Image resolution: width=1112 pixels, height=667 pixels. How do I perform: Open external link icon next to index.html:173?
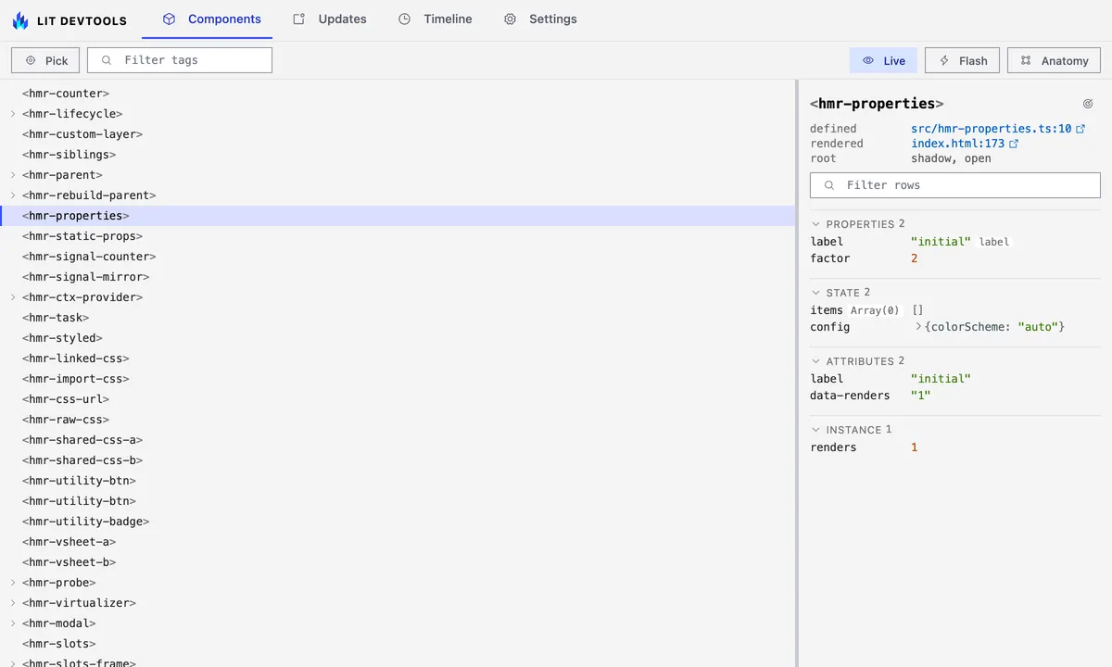(x=1014, y=144)
